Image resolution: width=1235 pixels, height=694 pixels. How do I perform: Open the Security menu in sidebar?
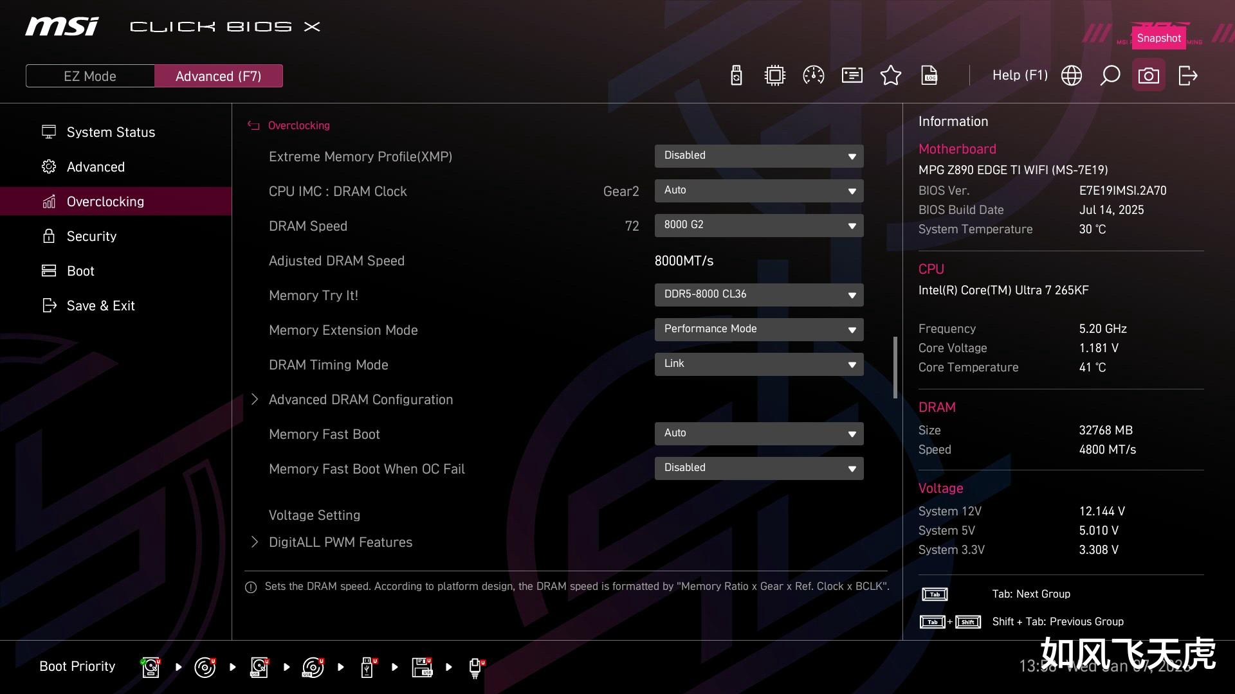tap(91, 236)
